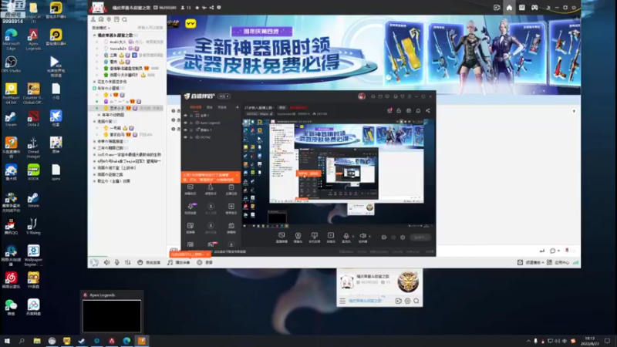The image size is (617, 347).
Task: Click the camera source icon in streaming toolbar
Action: (298, 237)
